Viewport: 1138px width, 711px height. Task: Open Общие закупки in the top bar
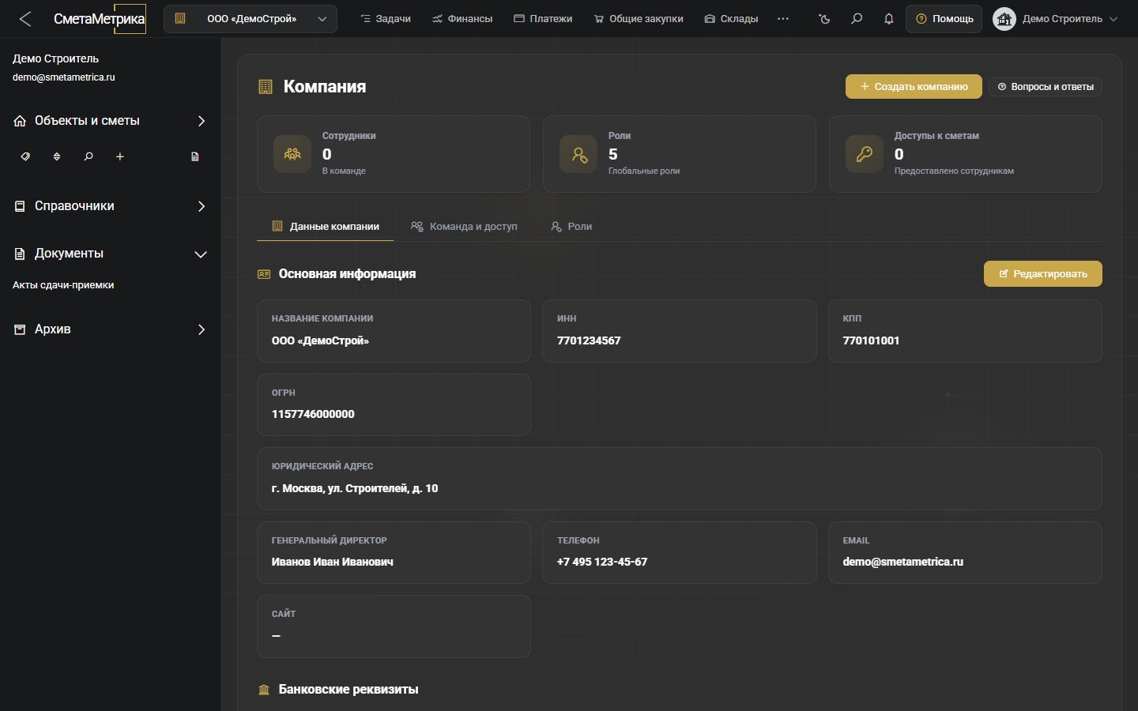point(639,19)
